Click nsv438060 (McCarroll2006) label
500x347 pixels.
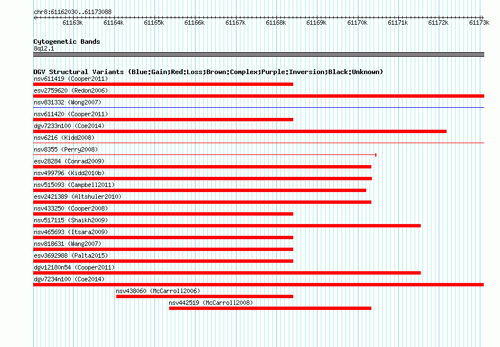tap(158, 291)
